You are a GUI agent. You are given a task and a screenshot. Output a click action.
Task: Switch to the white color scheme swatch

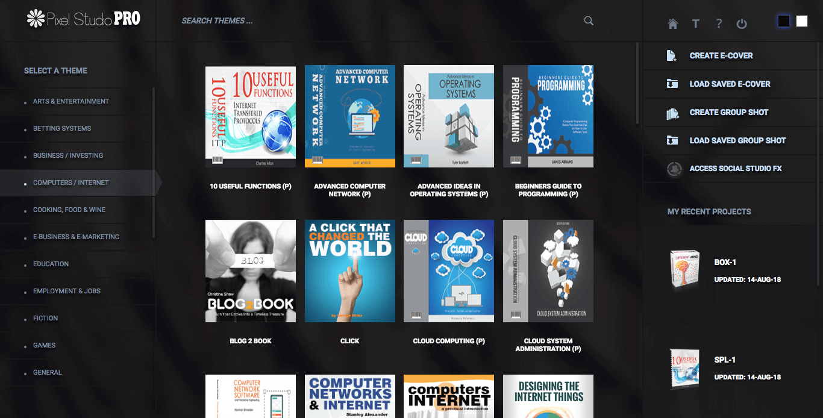point(802,21)
